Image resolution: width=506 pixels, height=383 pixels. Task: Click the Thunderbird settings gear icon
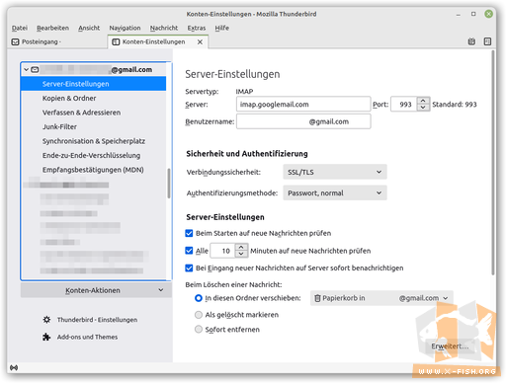coord(46,320)
